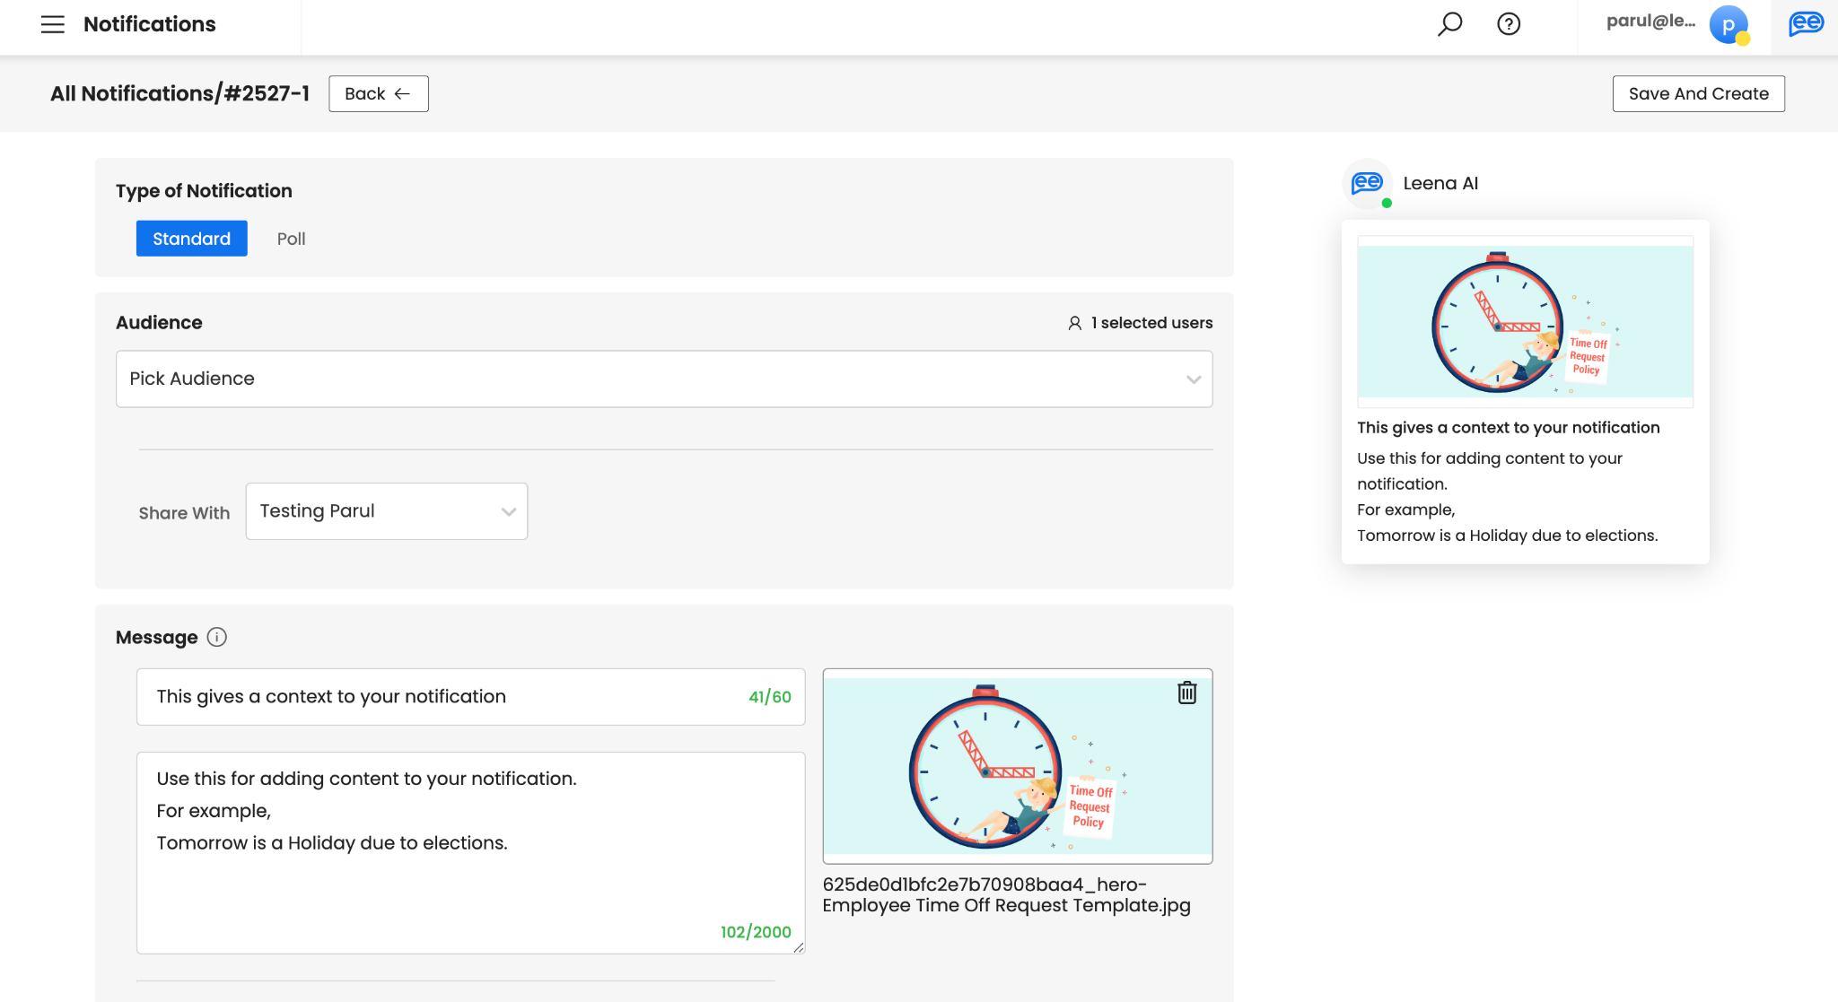Click the selected users person icon

tap(1074, 323)
